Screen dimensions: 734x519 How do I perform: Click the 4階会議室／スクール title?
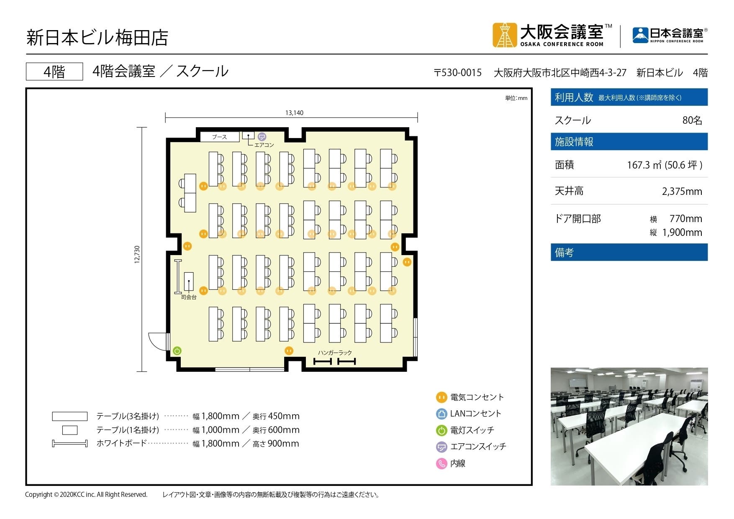point(160,71)
